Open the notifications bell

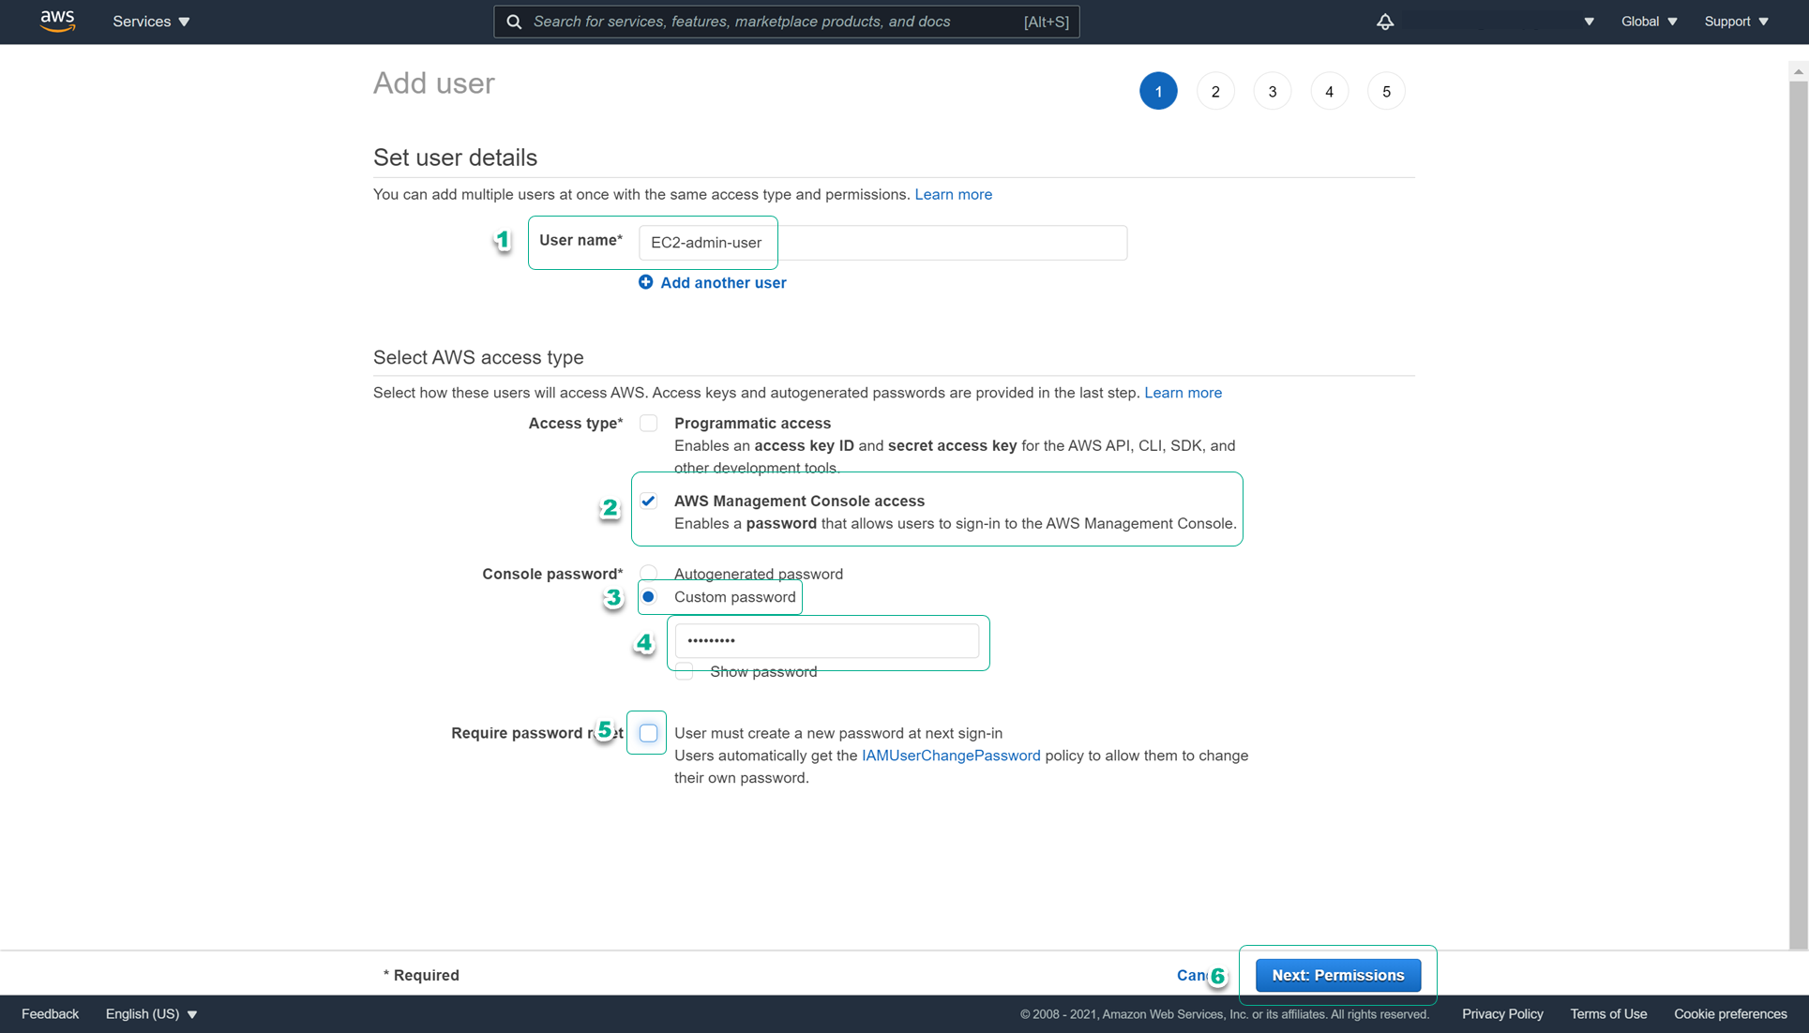(x=1384, y=22)
